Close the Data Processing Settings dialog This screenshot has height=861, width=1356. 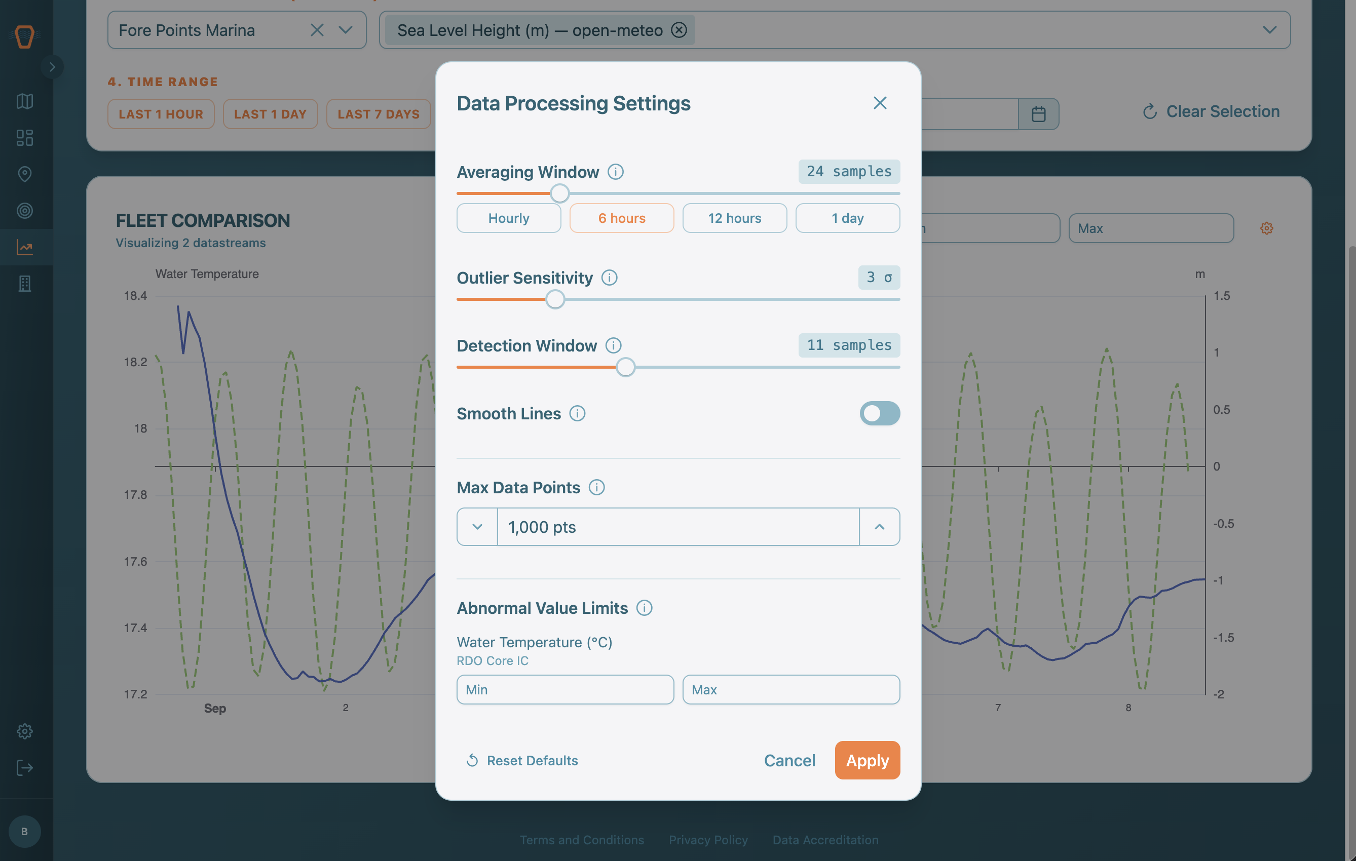point(880,103)
